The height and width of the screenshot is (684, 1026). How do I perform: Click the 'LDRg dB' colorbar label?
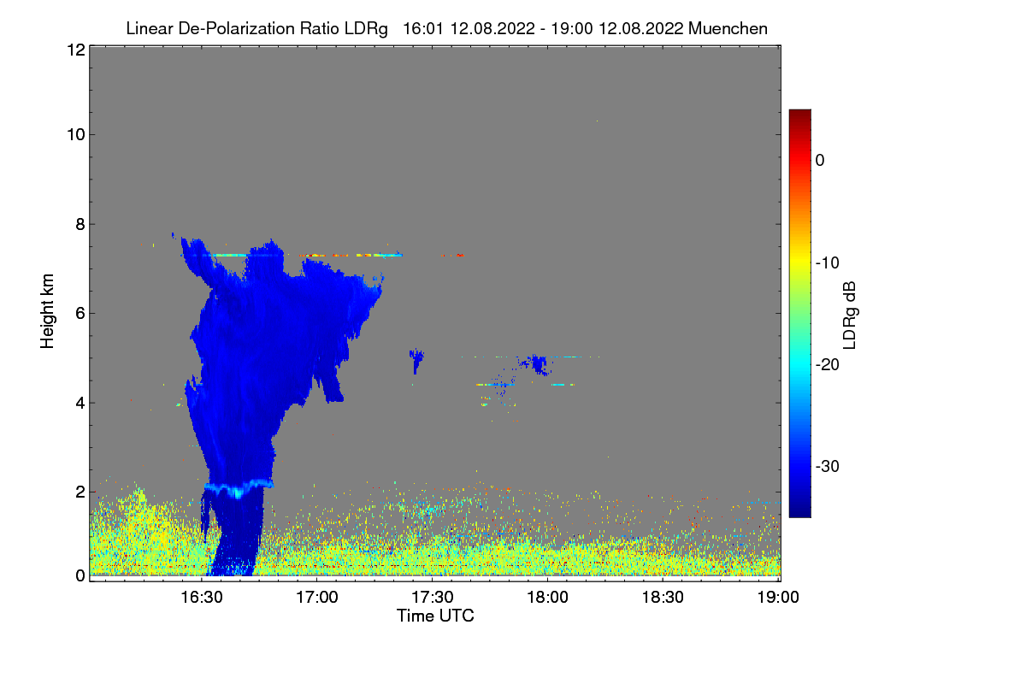click(x=849, y=315)
